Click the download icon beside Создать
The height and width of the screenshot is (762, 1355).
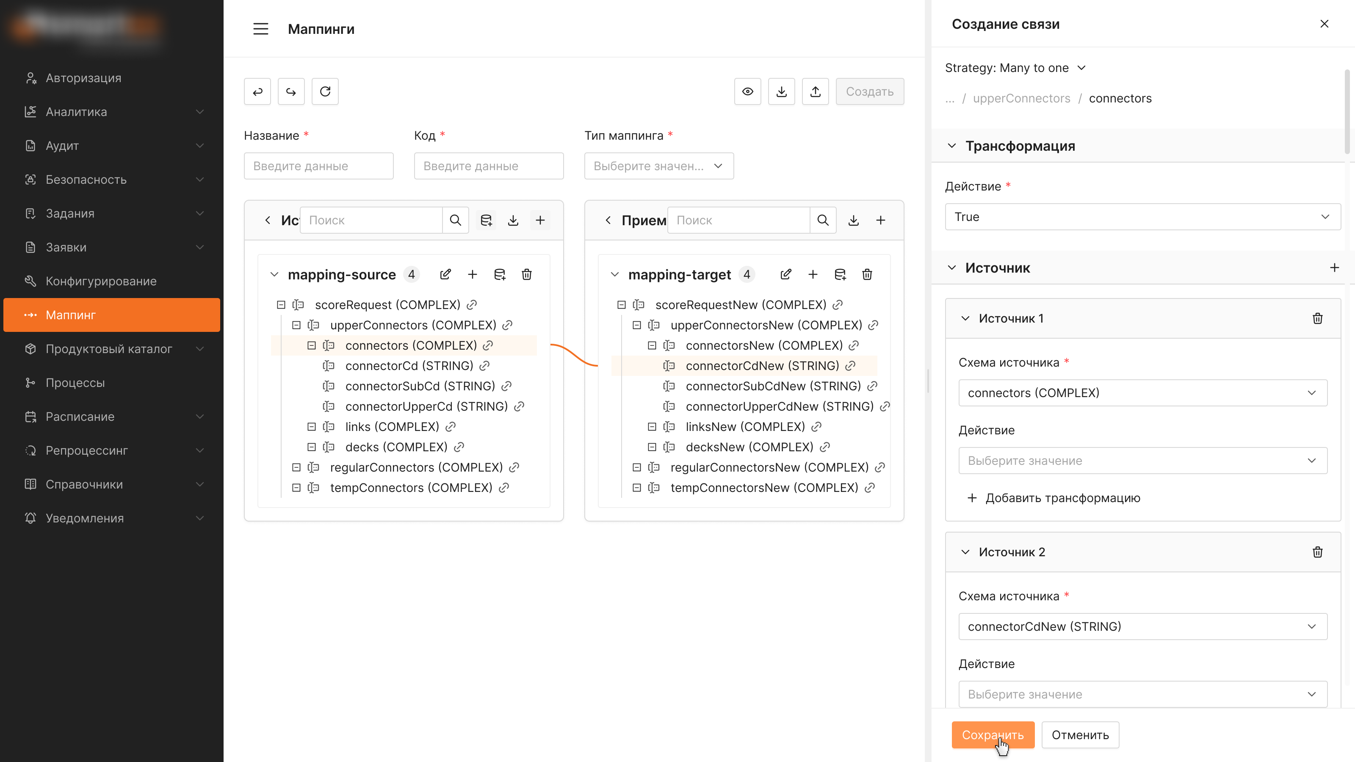(782, 91)
